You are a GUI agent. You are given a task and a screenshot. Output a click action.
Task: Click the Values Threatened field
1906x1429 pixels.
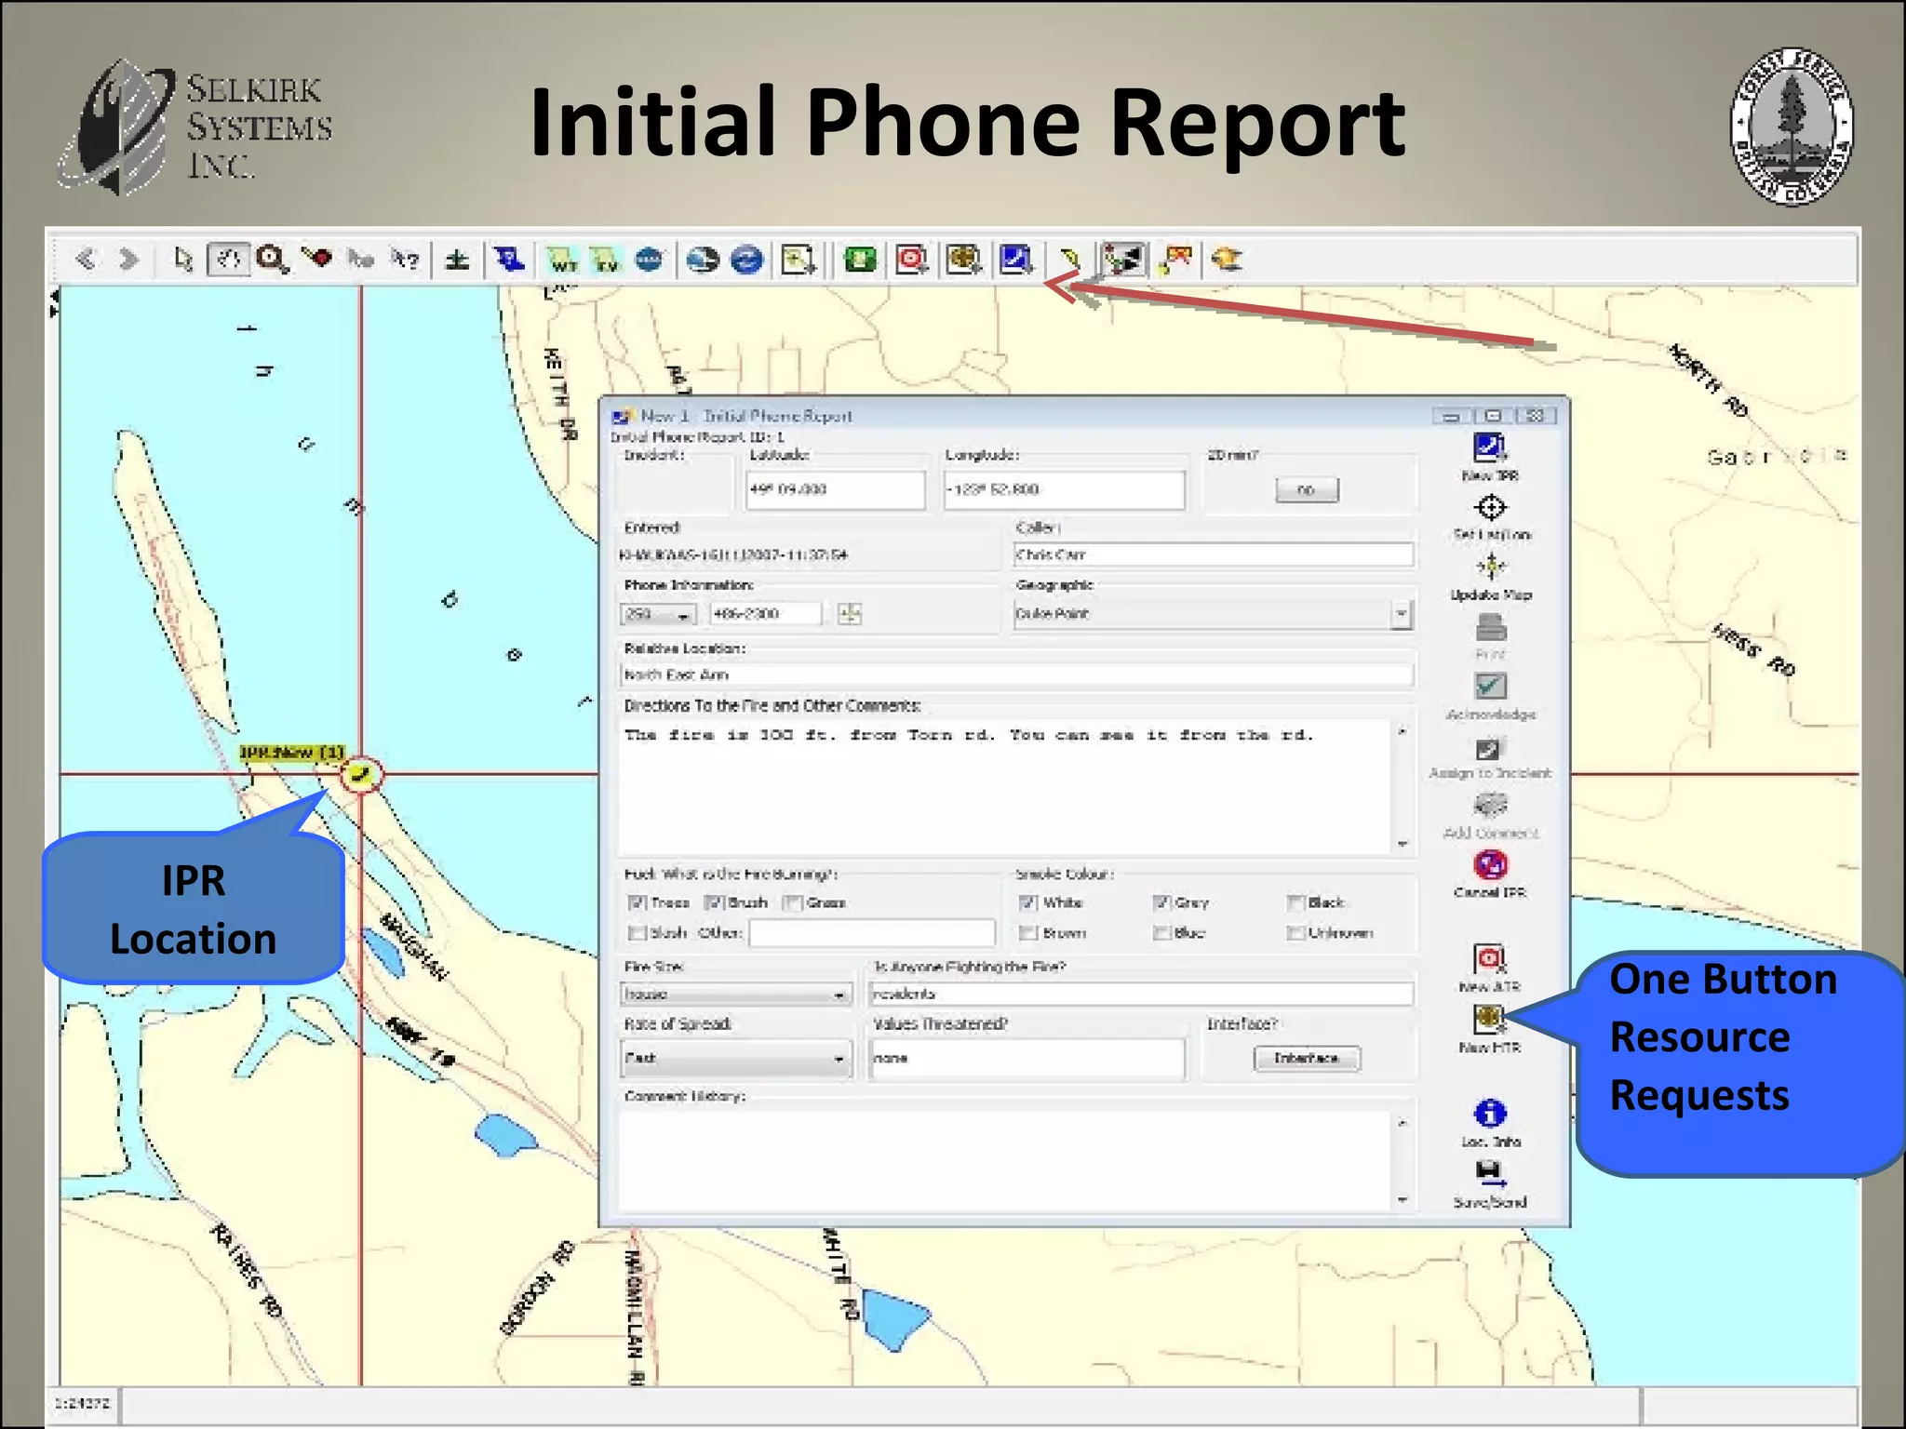tap(1027, 1059)
